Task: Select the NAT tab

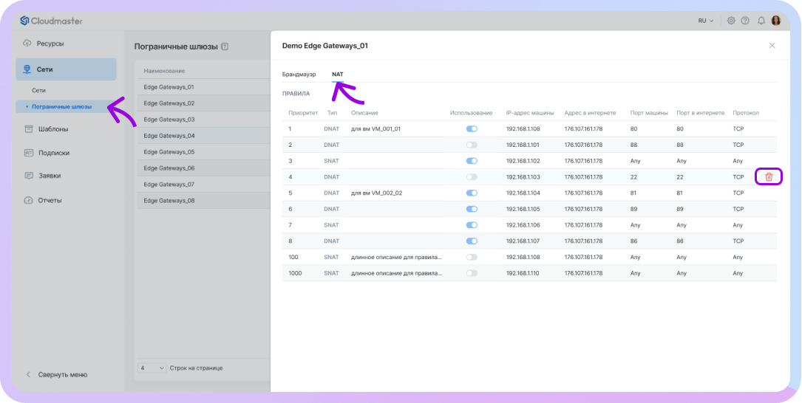Action: tap(338, 75)
